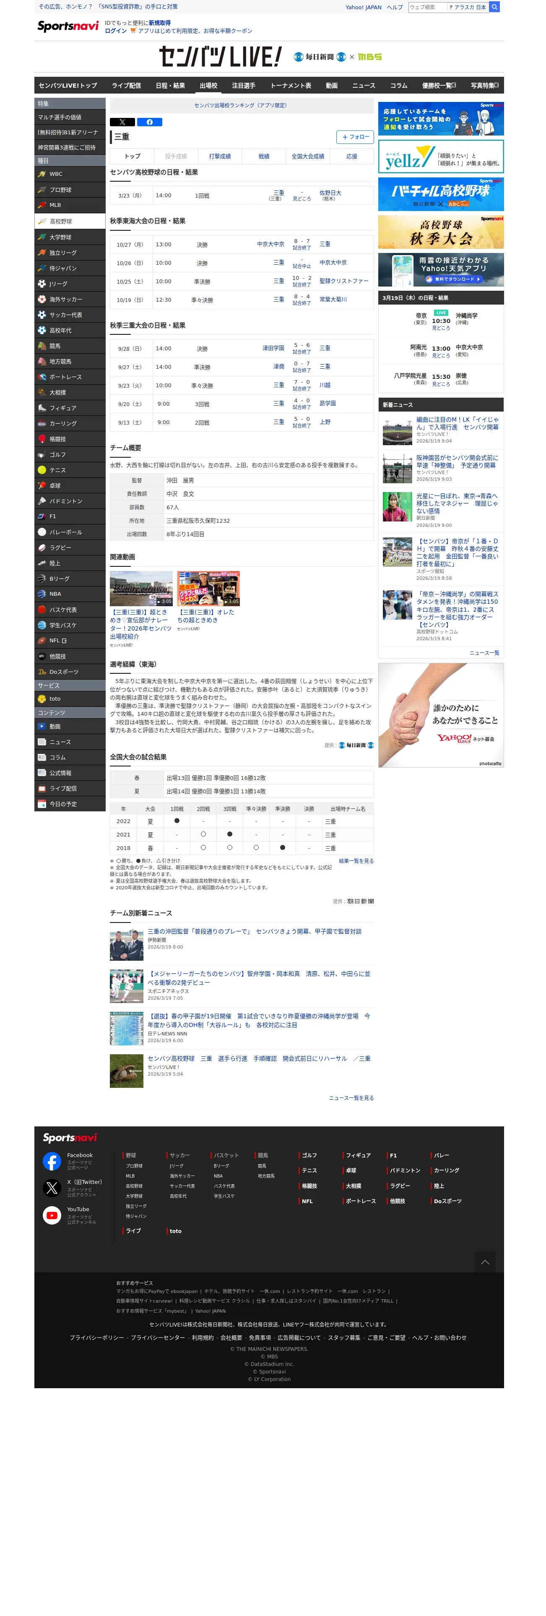The width and height of the screenshot is (546, 1616).
Task: Select 打撃成績 team tab
Action: [219, 156]
